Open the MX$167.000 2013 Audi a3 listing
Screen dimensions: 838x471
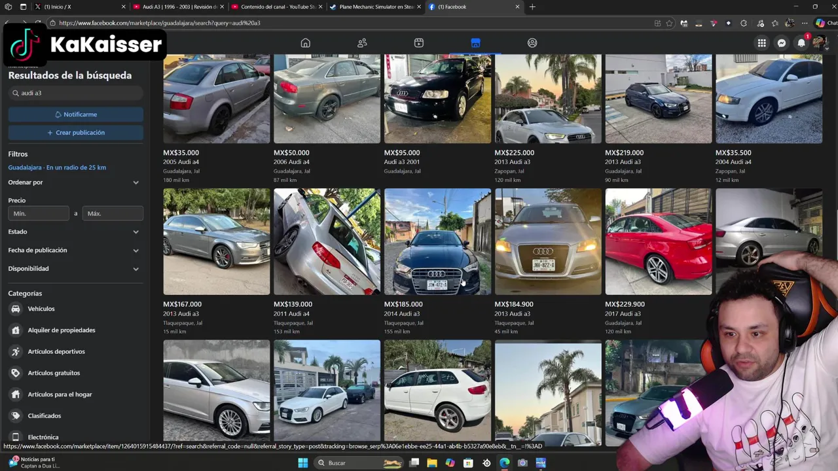[x=216, y=262]
